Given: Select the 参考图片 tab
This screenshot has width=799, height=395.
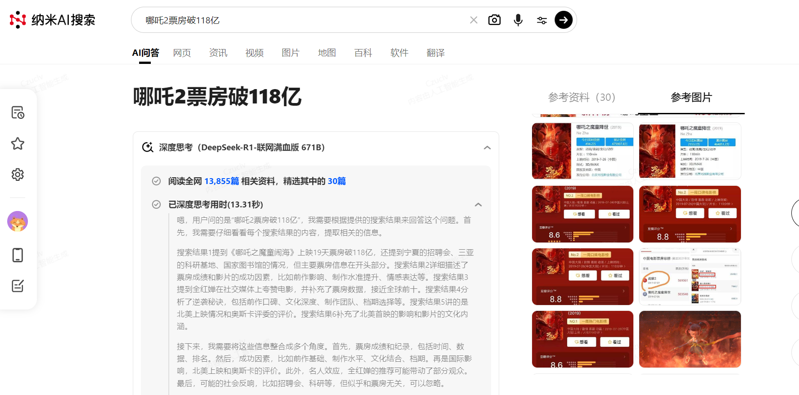Looking at the screenshot, I should click(x=691, y=97).
